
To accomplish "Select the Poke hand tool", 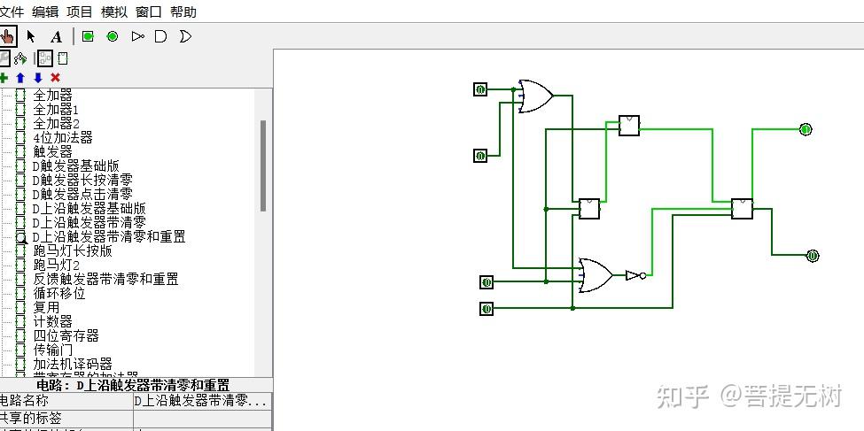I will tap(7, 36).
